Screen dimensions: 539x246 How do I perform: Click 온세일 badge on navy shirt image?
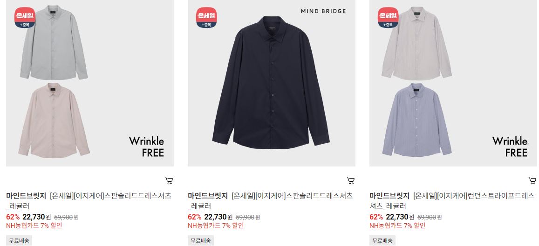(206, 18)
